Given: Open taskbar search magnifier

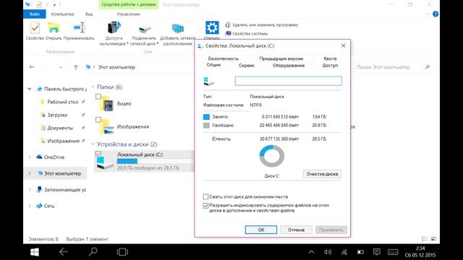Looking at the screenshot, I should point(93,252).
